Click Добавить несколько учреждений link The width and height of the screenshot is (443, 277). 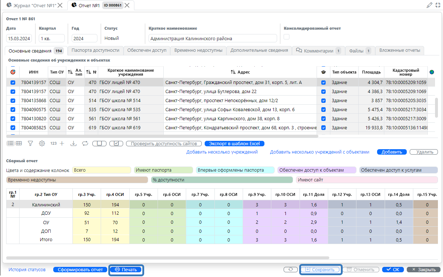pos(222,152)
